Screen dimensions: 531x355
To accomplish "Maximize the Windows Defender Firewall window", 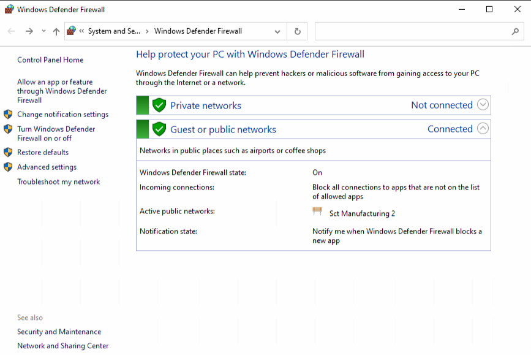I will pyautogui.click(x=489, y=9).
